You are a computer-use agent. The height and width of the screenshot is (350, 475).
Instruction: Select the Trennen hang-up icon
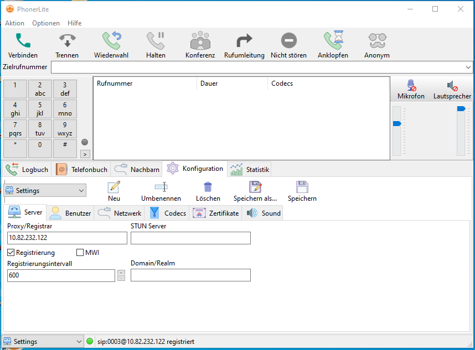(66, 40)
